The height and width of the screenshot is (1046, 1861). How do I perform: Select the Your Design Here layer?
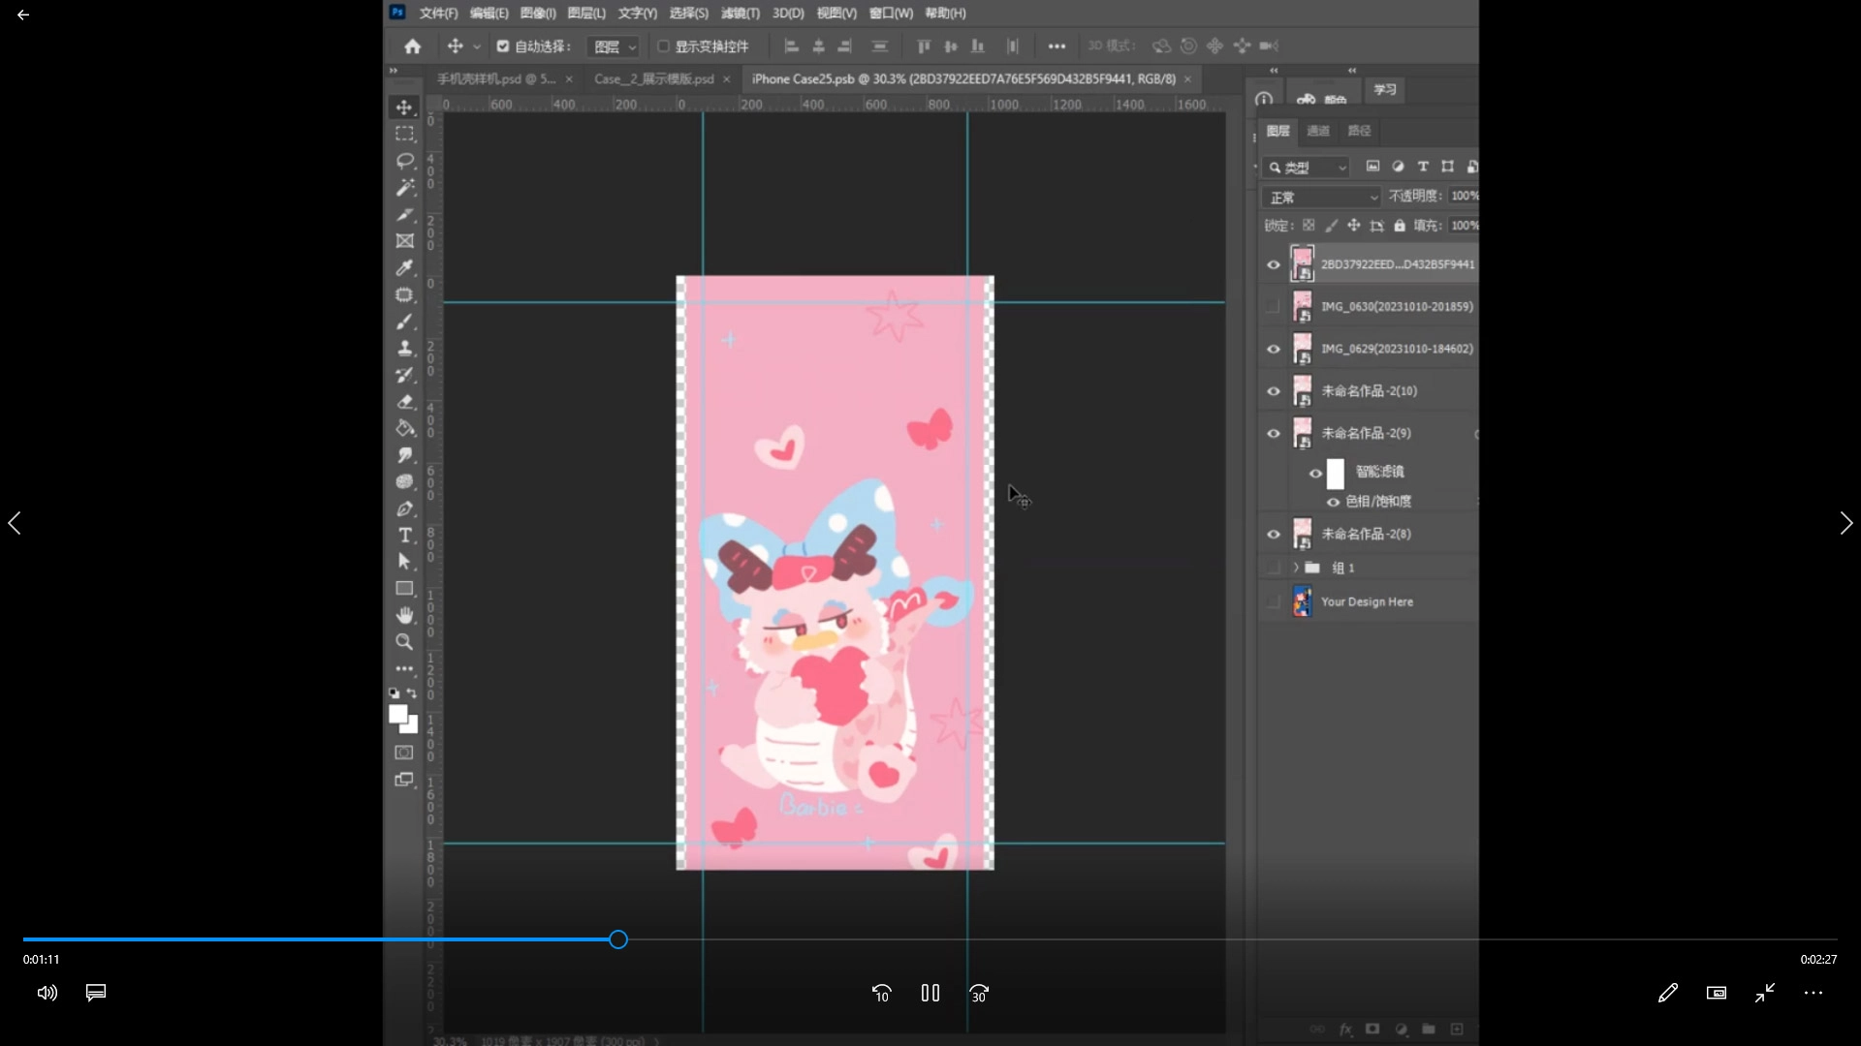pyautogui.click(x=1367, y=601)
